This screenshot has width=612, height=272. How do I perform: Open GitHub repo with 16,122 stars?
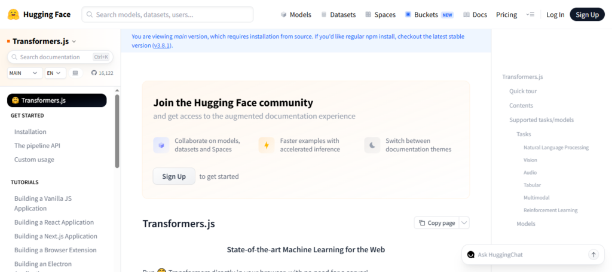click(102, 73)
